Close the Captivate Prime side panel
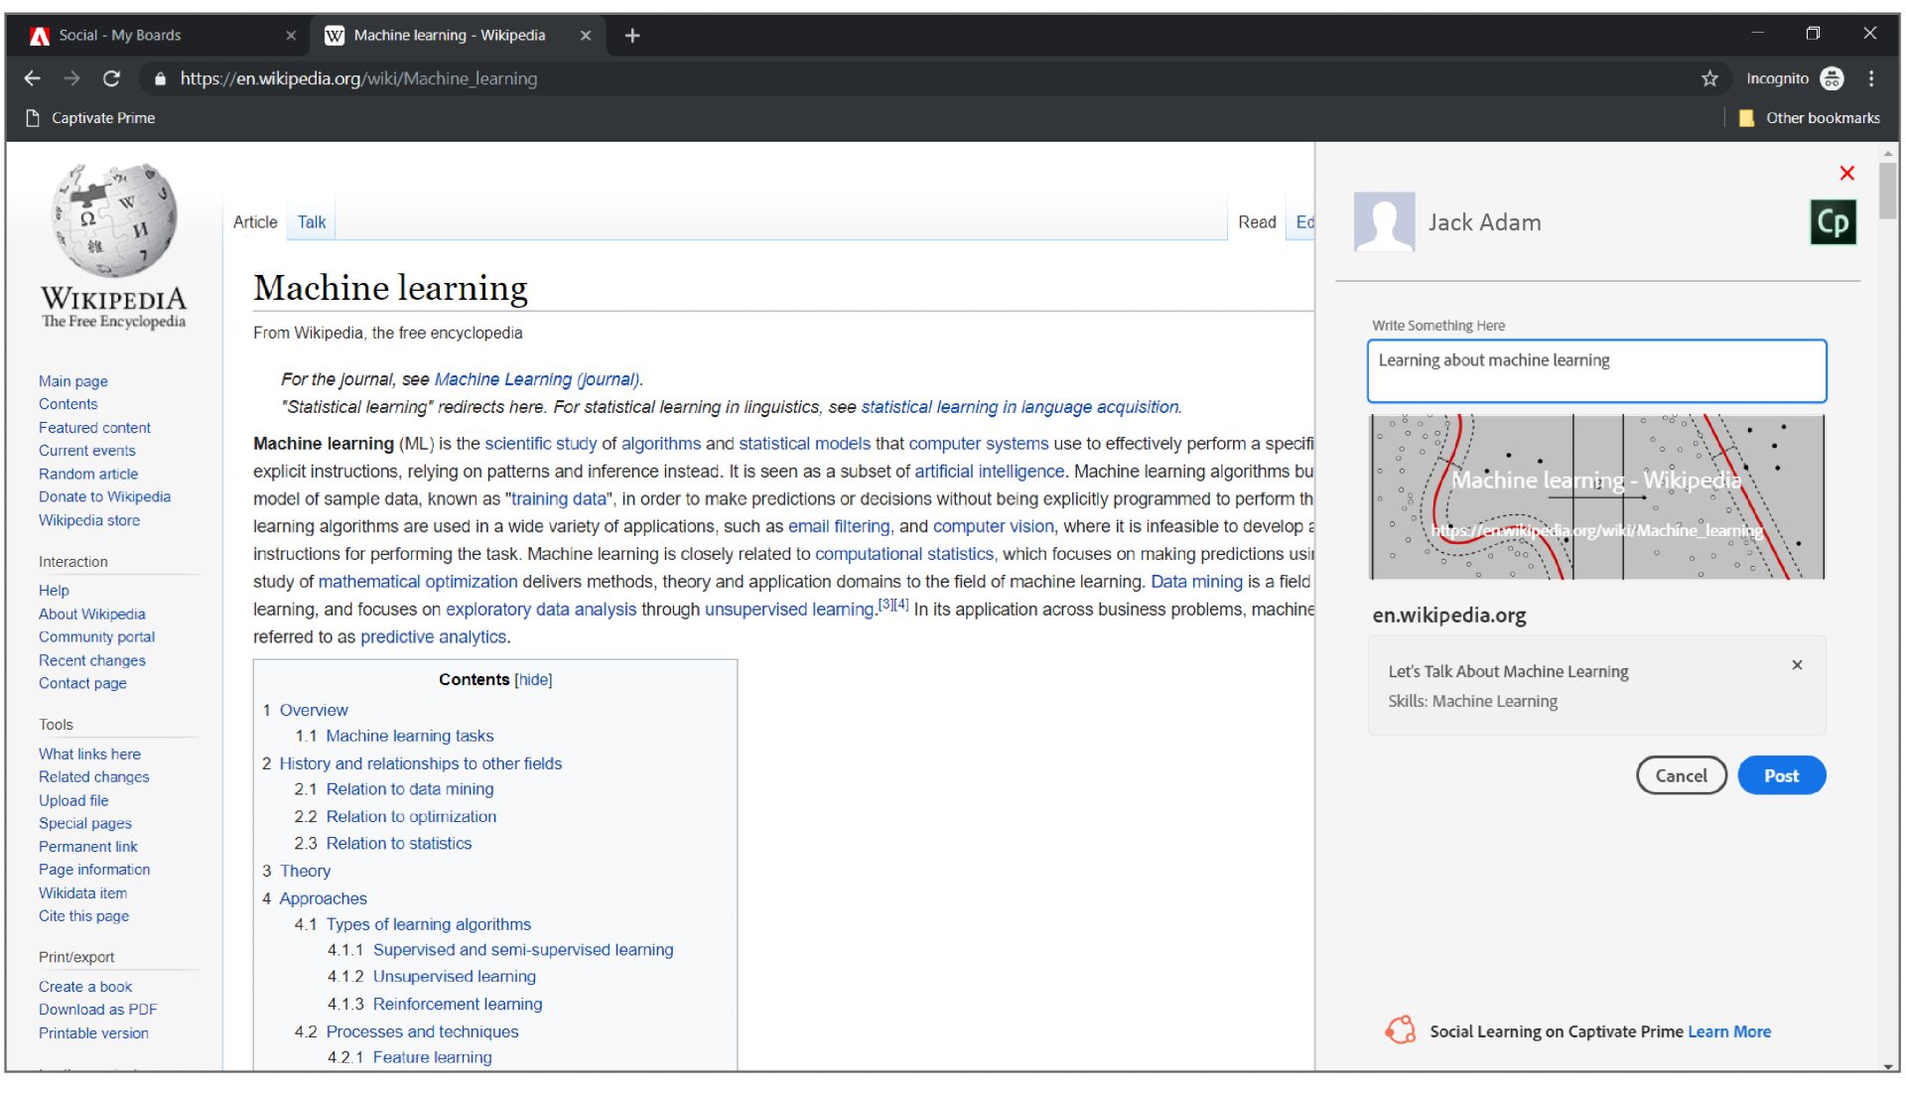Image resolution: width=1906 pixels, height=1093 pixels. 1847,173
